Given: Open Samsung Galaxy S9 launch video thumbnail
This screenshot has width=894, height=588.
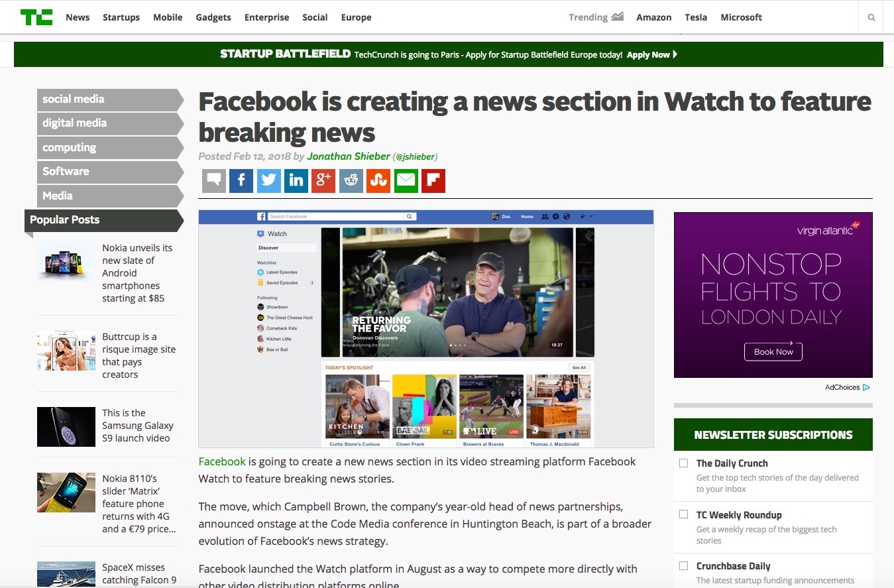Looking at the screenshot, I should tap(66, 426).
